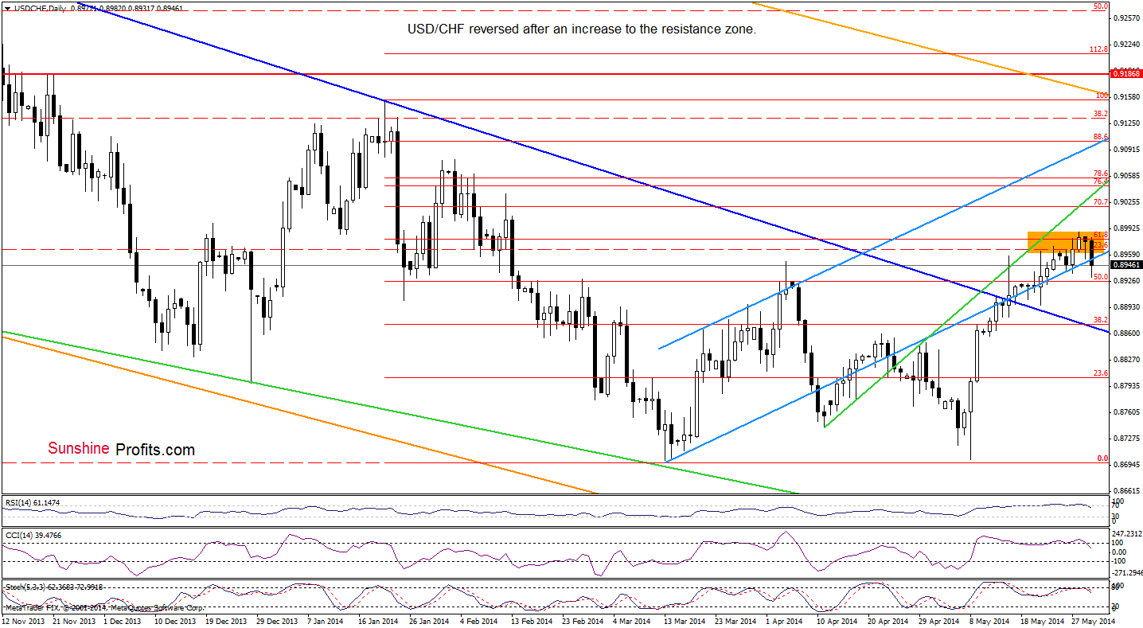Click the 70.7 Fibonacci level label
The height and width of the screenshot is (628, 1143).
1101,202
